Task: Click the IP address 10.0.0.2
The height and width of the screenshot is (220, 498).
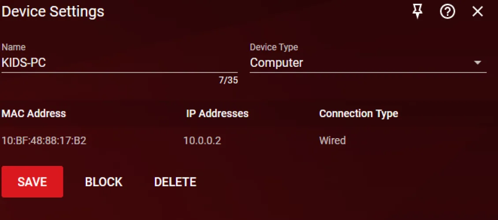Action: pos(202,141)
